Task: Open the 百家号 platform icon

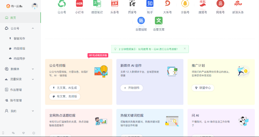Action: (x=132, y=4)
